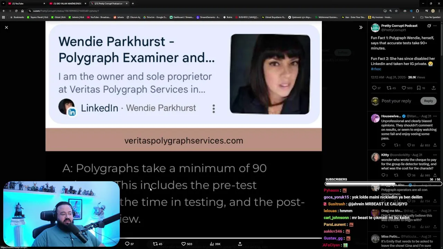Share Kitty's comment
This screenshot has height=249, width=443.
tap(435, 175)
